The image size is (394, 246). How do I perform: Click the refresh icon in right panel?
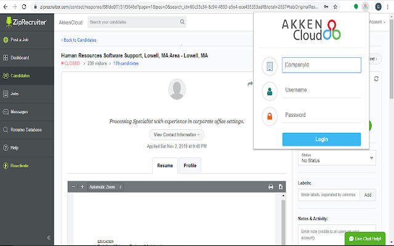376,79
